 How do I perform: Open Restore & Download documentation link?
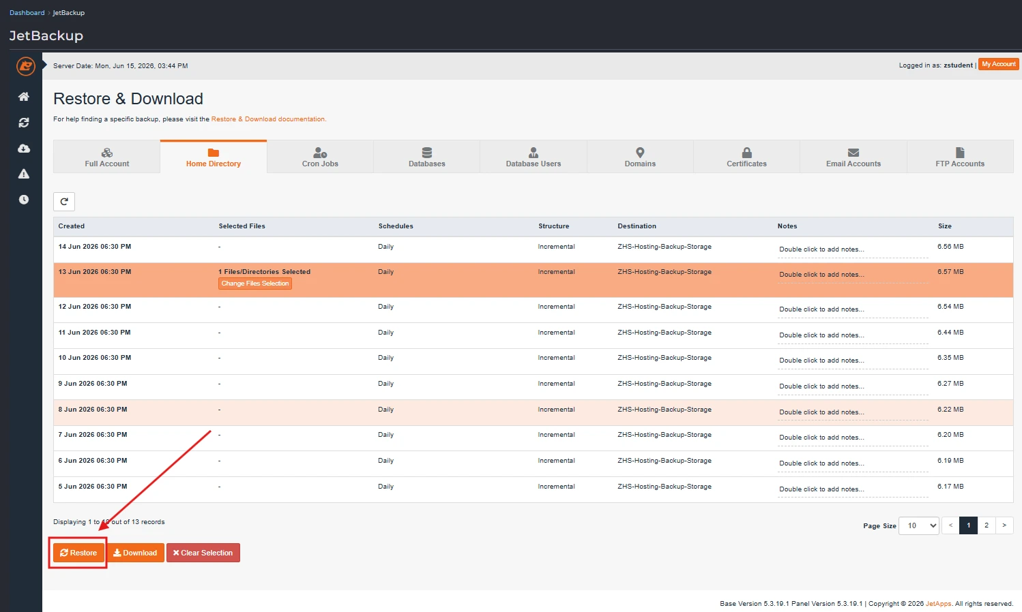point(268,119)
